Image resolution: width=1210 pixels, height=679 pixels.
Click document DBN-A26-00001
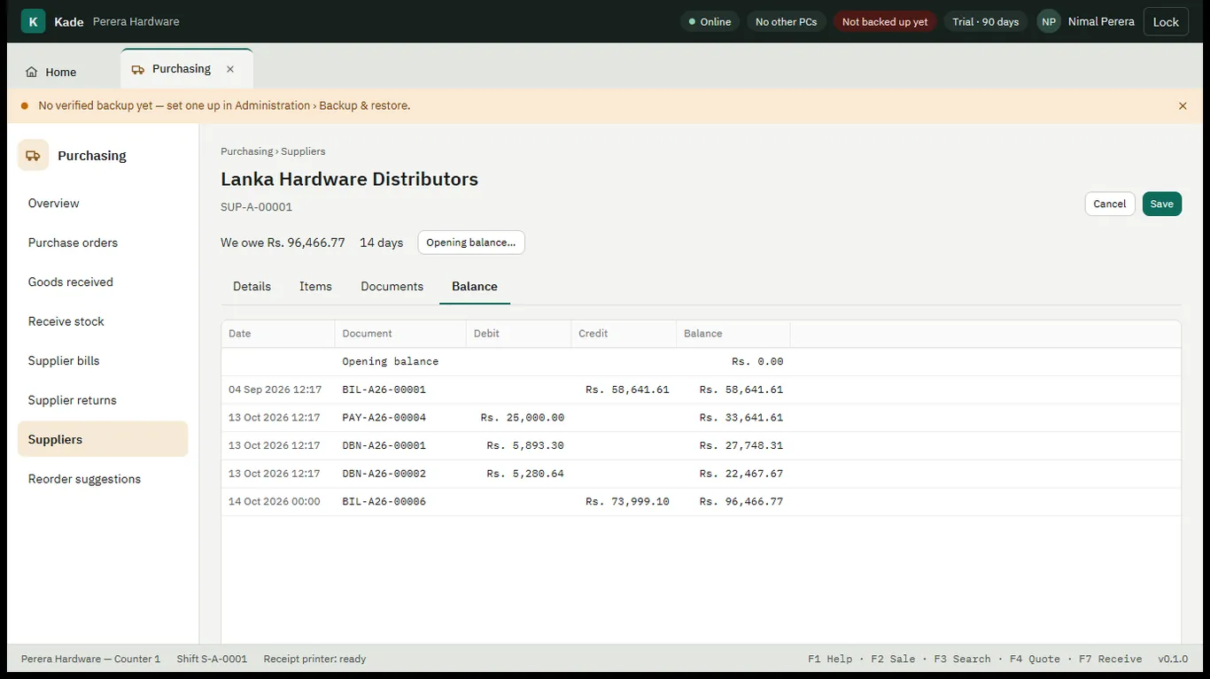click(x=384, y=445)
